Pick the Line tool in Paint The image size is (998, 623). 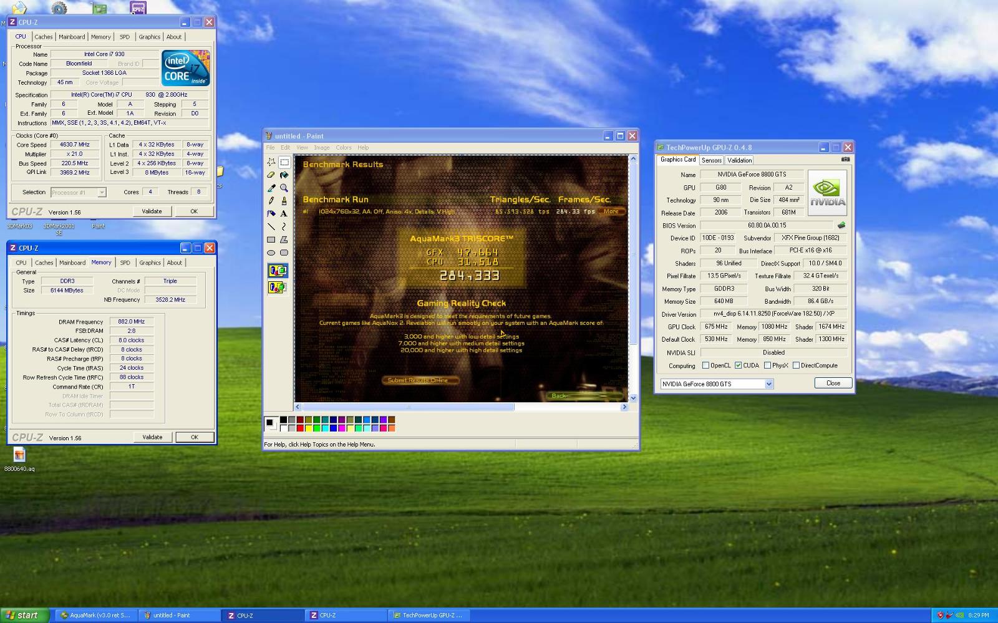271,226
